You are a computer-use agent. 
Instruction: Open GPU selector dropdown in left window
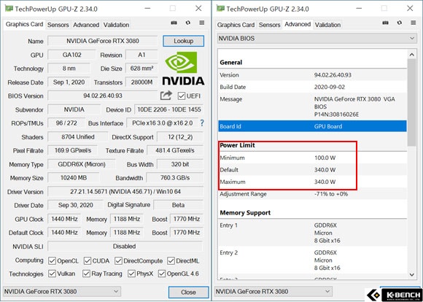[x=61, y=292]
